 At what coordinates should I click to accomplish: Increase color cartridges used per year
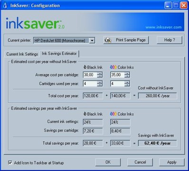pyautogui.click(x=127, y=82)
